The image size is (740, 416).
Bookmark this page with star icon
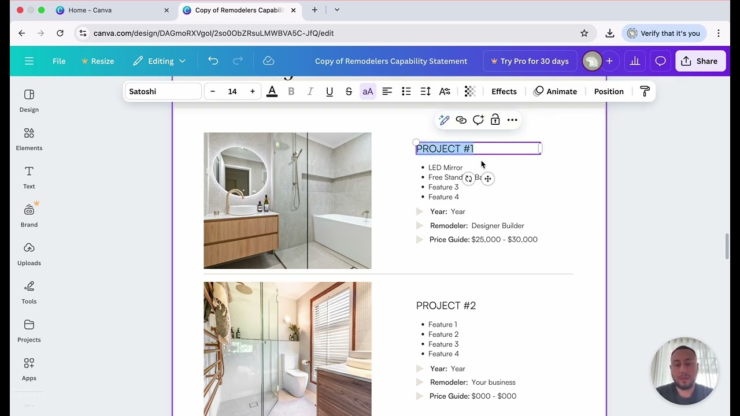pyautogui.click(x=584, y=33)
